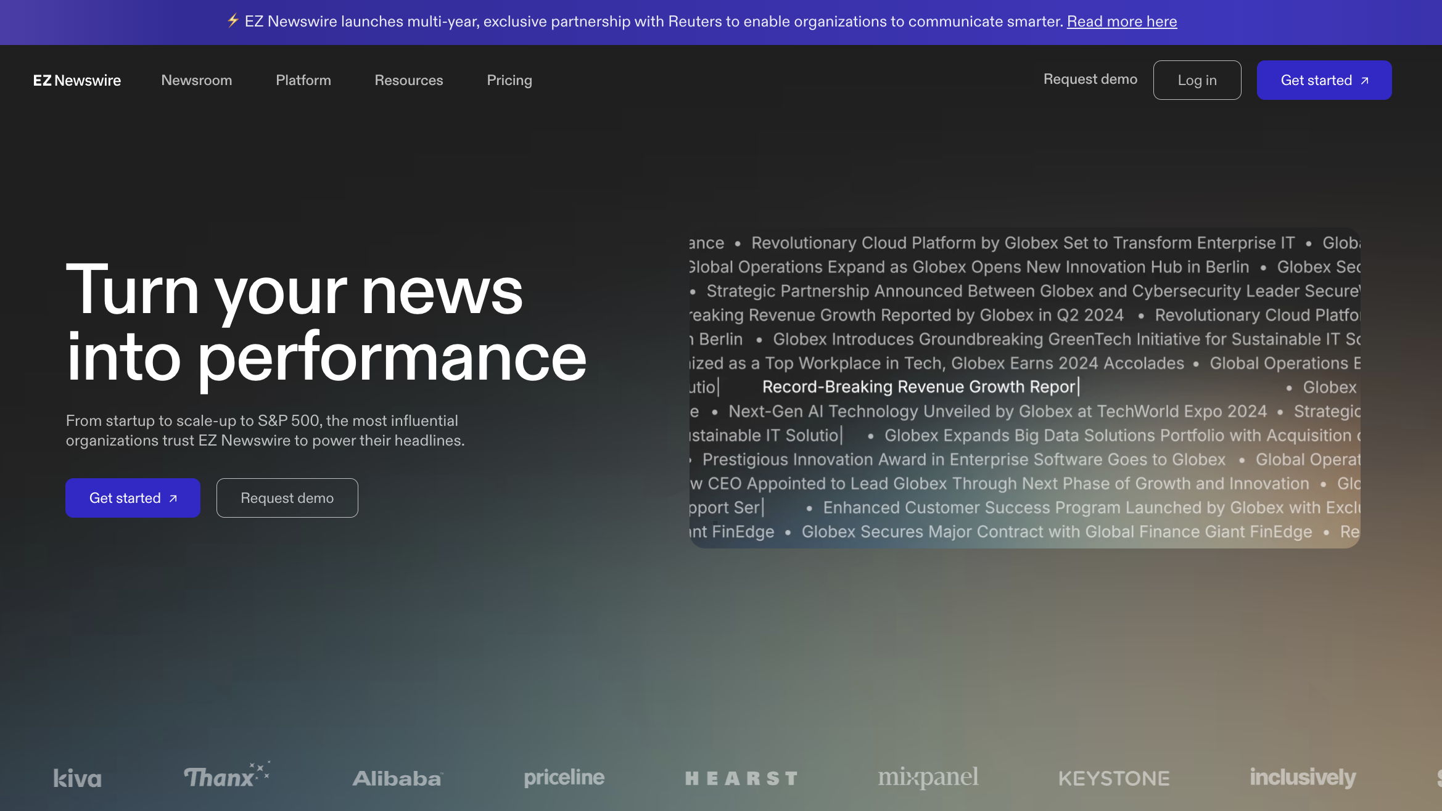Click the Request demo header button
This screenshot has height=811, width=1442.
[x=1090, y=80]
